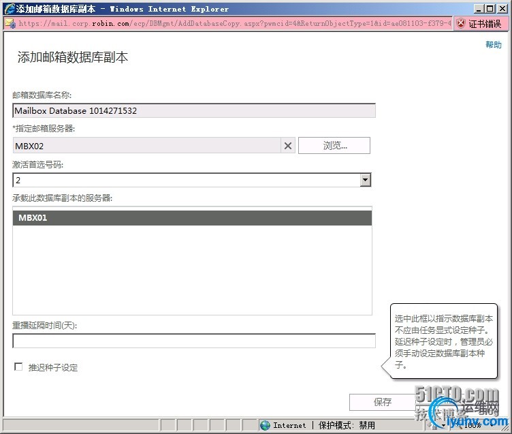Open the 激活首选号码 dropdown
This screenshot has height=434, width=512.
pyautogui.click(x=366, y=180)
